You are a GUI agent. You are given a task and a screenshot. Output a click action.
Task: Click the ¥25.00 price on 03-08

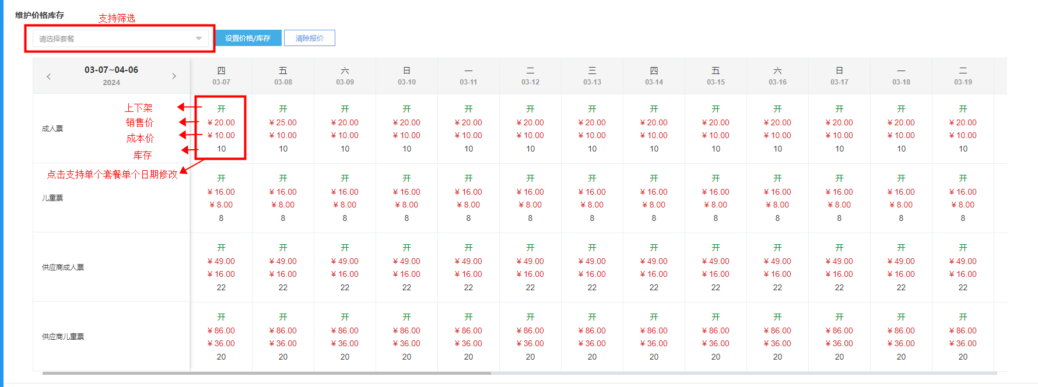coord(283,122)
